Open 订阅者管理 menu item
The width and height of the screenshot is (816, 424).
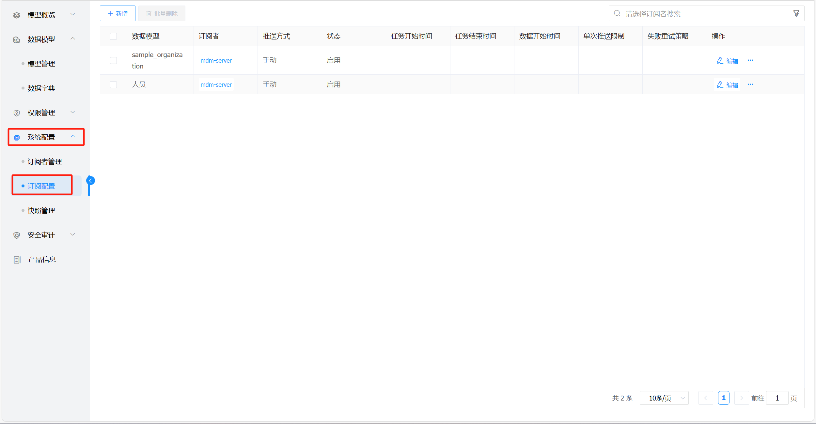pos(45,162)
